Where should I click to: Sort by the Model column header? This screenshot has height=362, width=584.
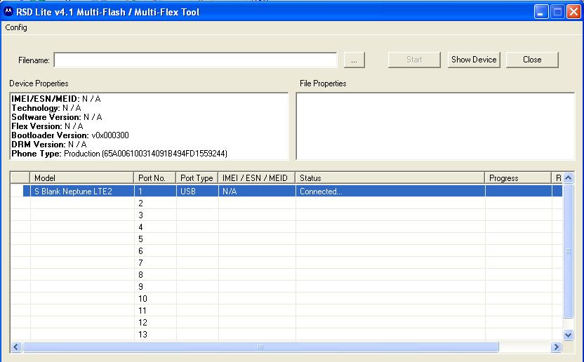tap(81, 178)
